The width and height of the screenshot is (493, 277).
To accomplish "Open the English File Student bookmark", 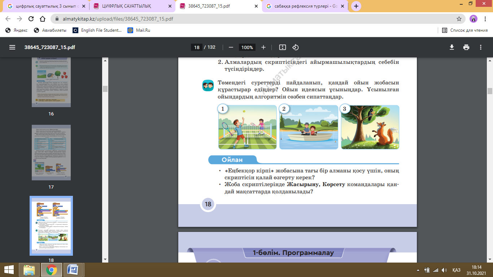I will pyautogui.click(x=97, y=30).
